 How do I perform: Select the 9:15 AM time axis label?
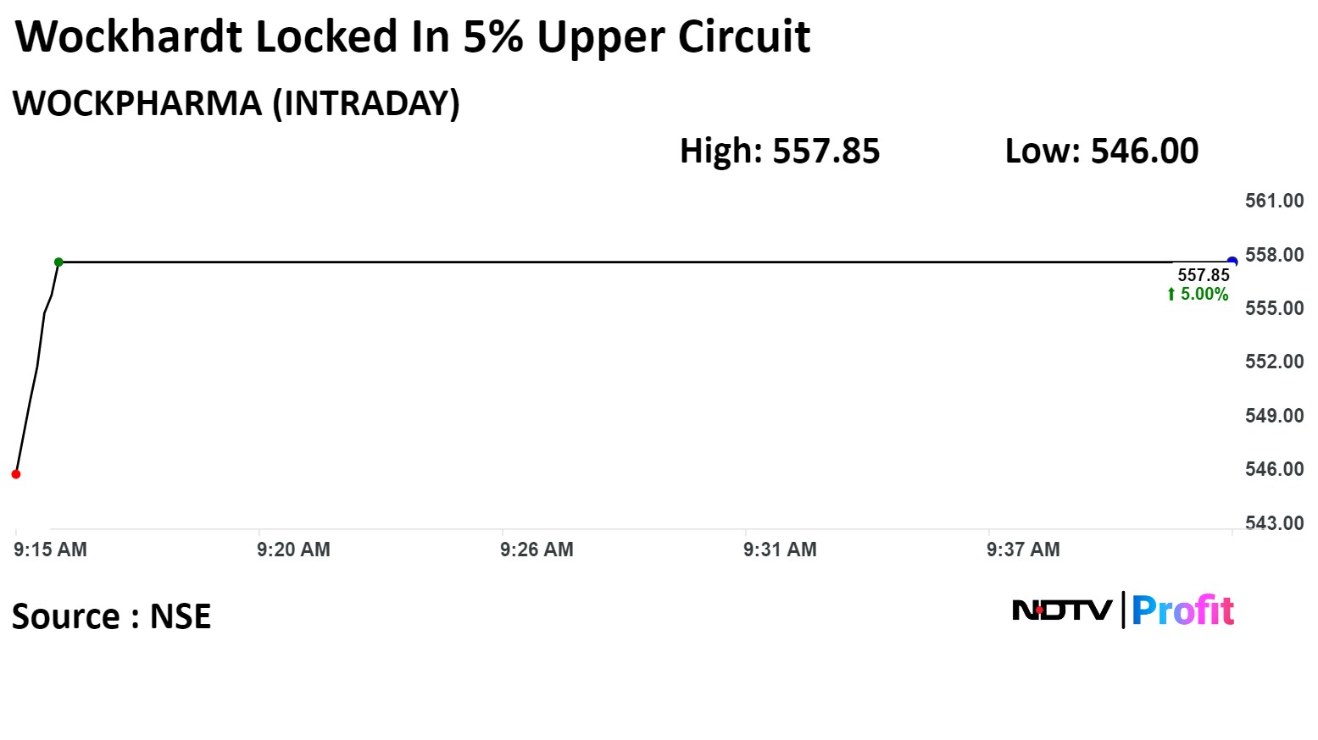point(50,549)
